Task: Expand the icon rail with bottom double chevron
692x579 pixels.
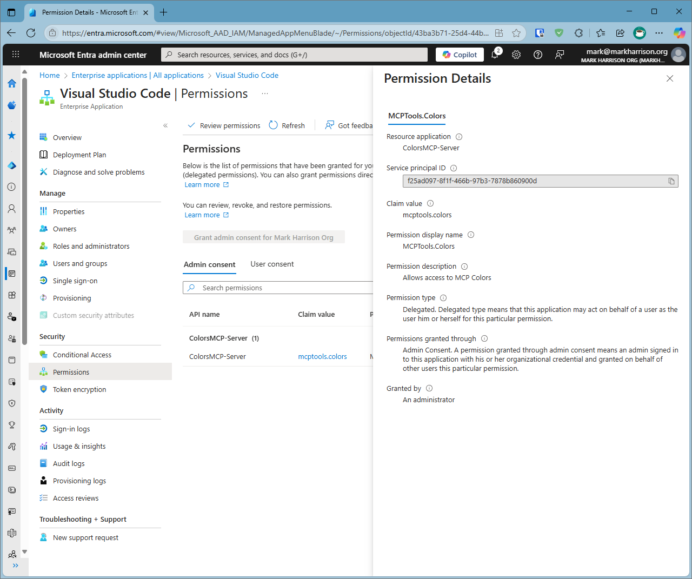Action: [x=16, y=565]
